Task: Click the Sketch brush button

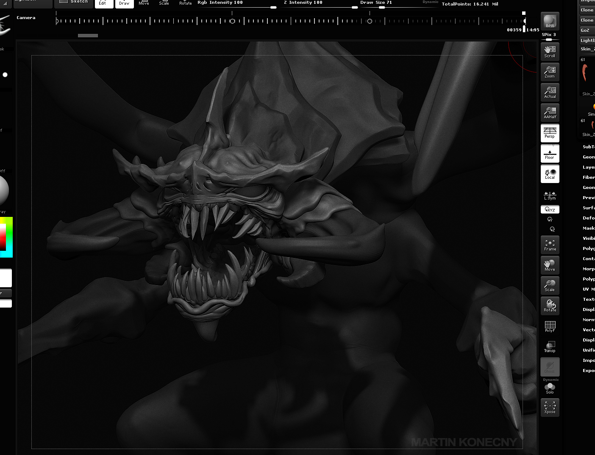Action: tap(73, 3)
